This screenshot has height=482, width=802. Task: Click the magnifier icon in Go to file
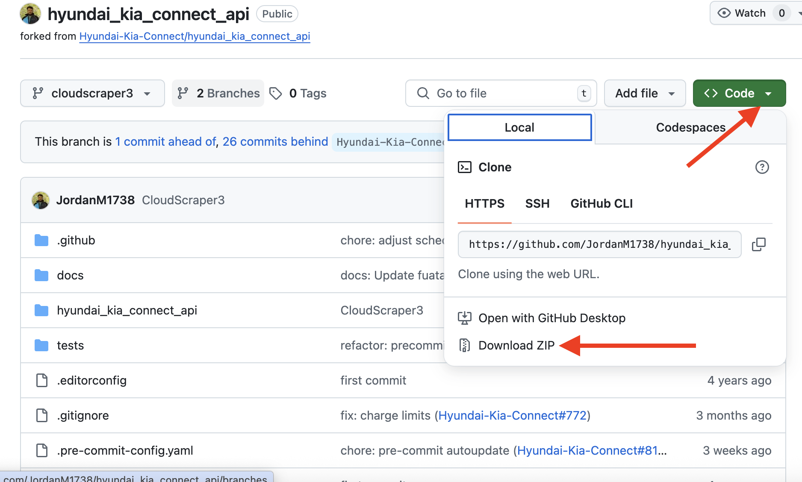(423, 93)
